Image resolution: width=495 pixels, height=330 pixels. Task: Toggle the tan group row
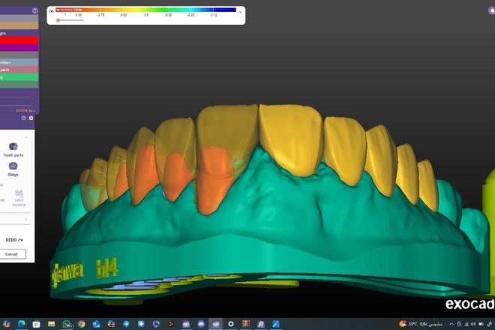point(19,25)
